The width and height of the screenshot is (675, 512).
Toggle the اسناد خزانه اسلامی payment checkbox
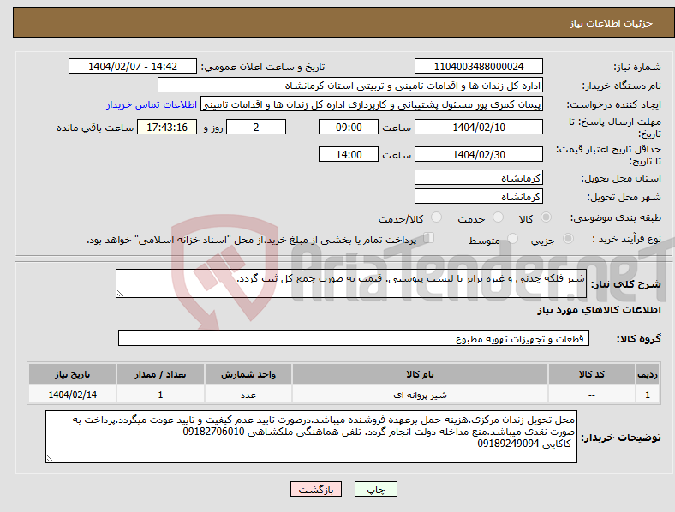pos(428,238)
